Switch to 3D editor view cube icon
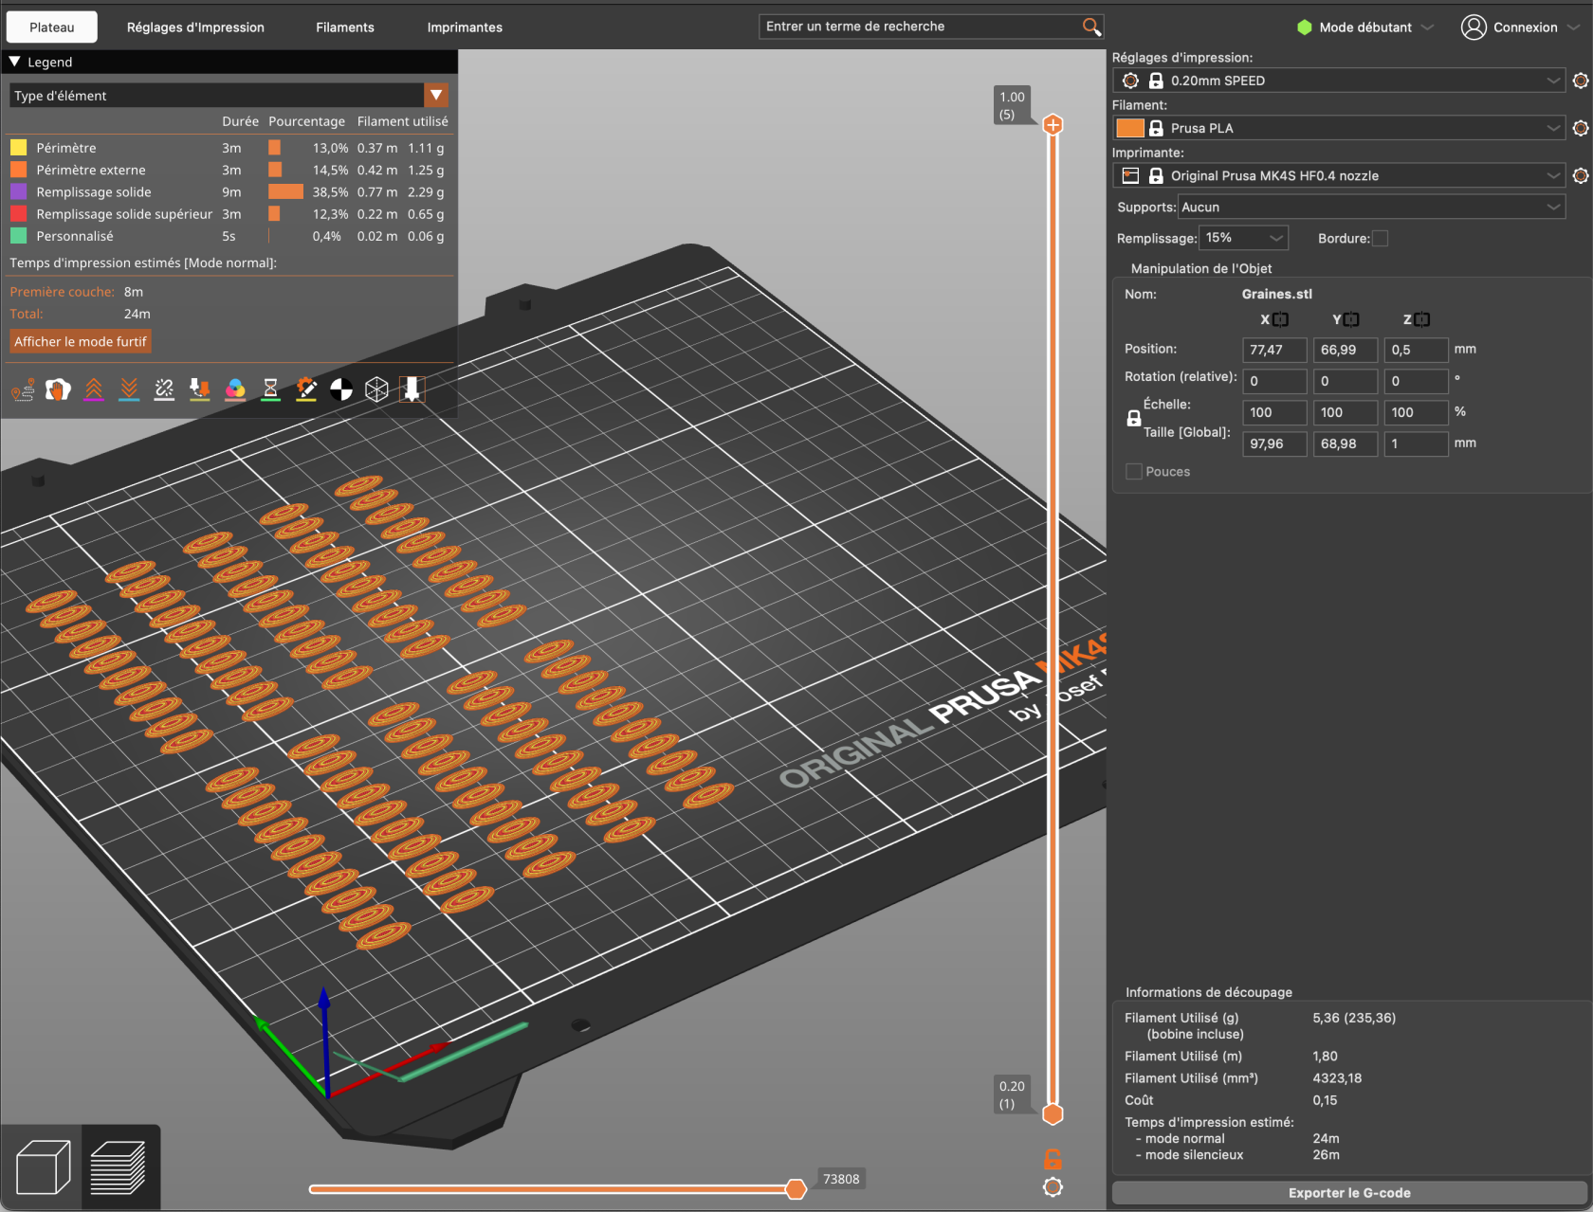1593x1212 pixels. [x=43, y=1167]
